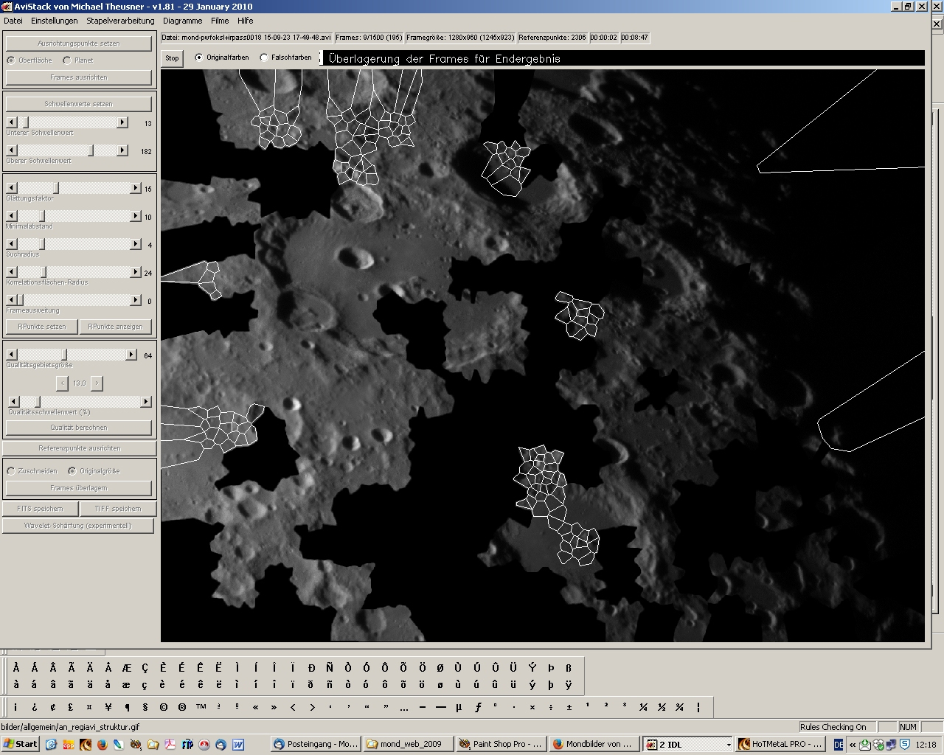
Task: Click the > stepper next to 13.0
Action: pos(97,383)
